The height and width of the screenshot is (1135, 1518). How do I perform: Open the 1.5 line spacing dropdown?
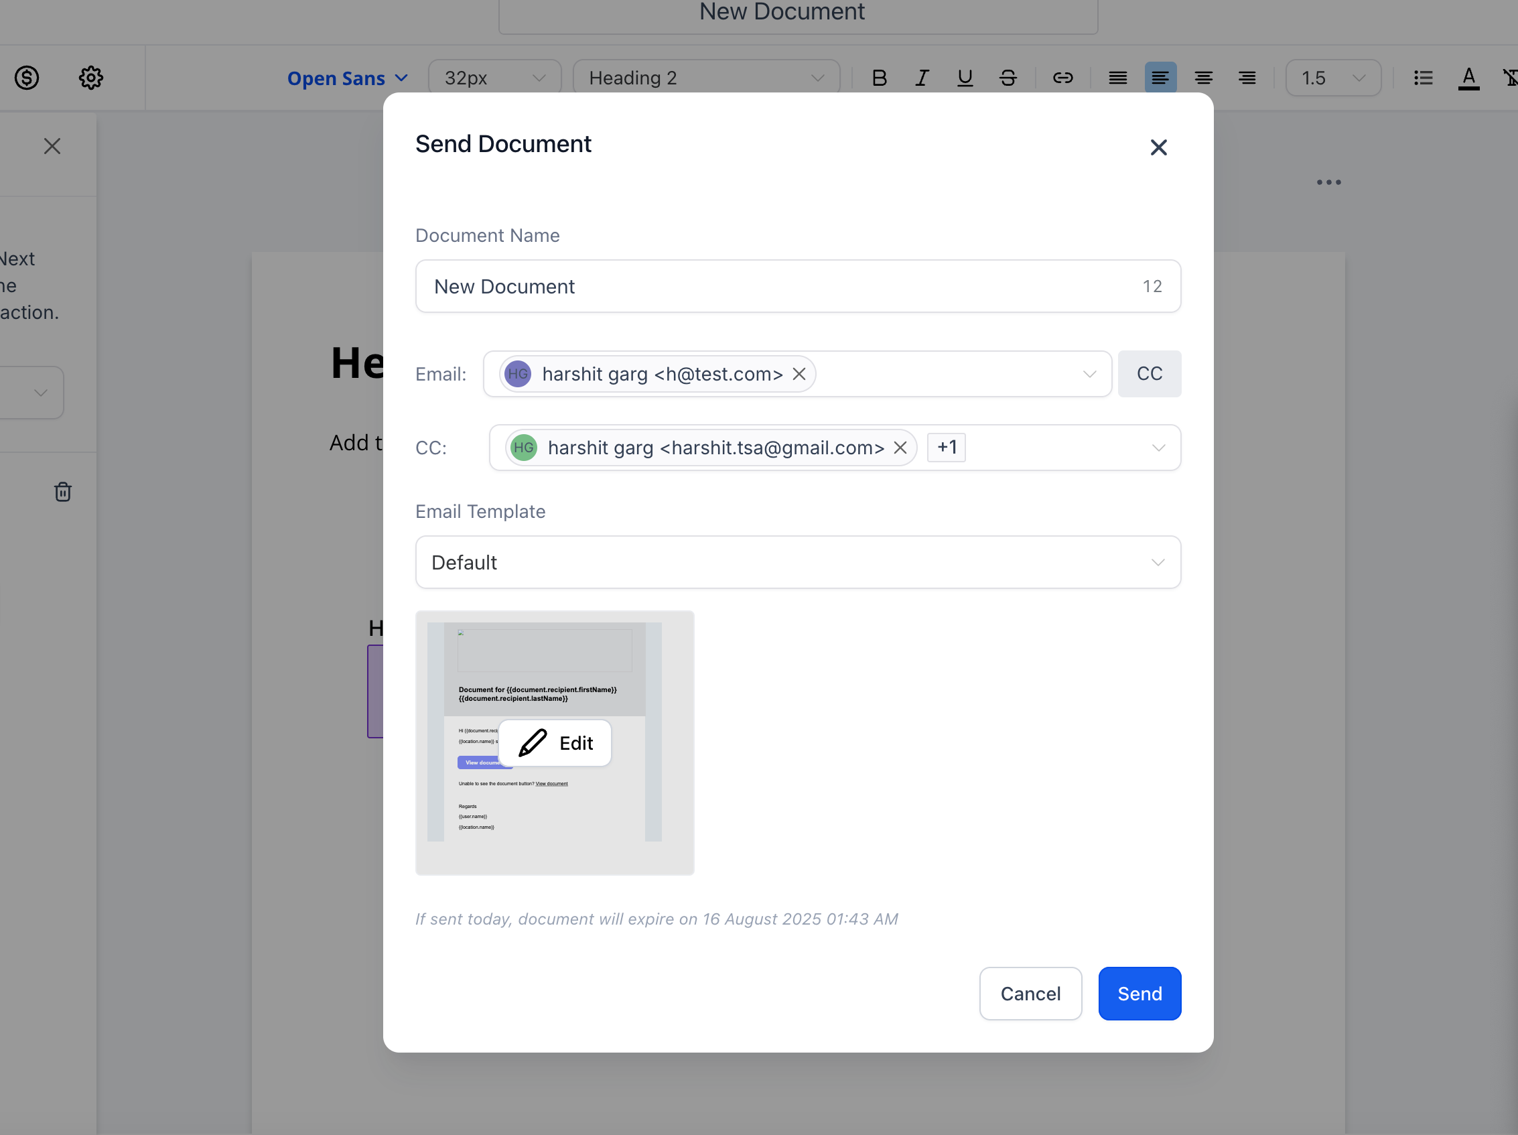[x=1332, y=78]
